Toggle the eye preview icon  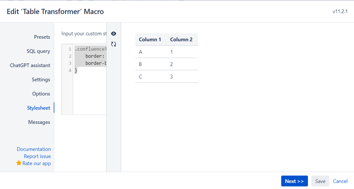[x=113, y=34]
